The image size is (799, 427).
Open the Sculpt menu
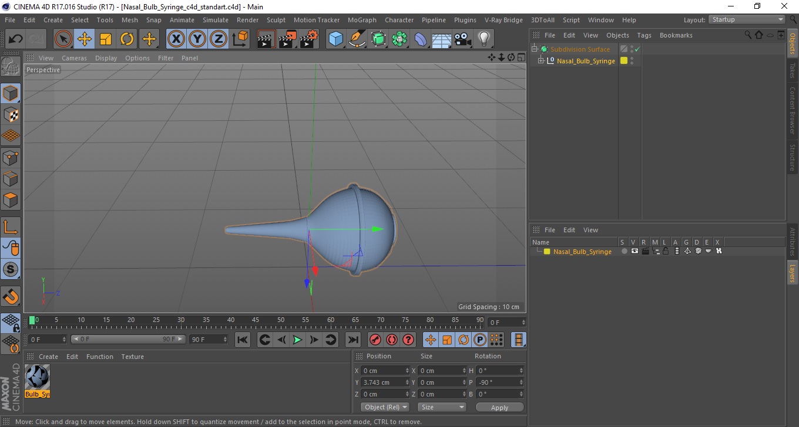pos(276,20)
